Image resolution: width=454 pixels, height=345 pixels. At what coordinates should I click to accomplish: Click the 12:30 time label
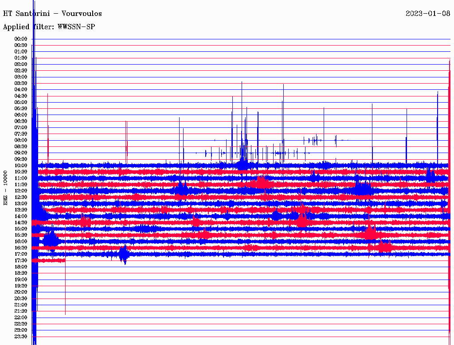pos(21,197)
